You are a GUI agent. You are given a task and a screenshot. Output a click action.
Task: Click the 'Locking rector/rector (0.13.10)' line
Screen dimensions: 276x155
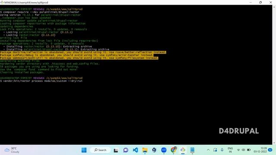point(29,35)
